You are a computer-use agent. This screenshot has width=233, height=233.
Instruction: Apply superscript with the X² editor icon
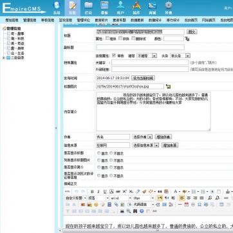[125, 192]
